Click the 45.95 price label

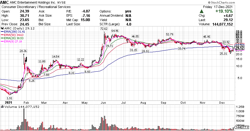point(207,37)
